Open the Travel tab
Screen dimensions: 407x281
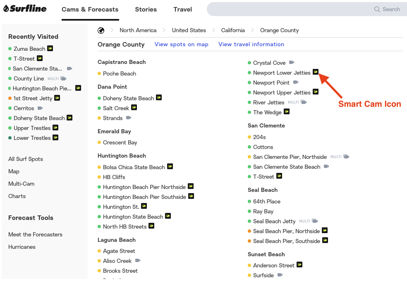coord(183,9)
